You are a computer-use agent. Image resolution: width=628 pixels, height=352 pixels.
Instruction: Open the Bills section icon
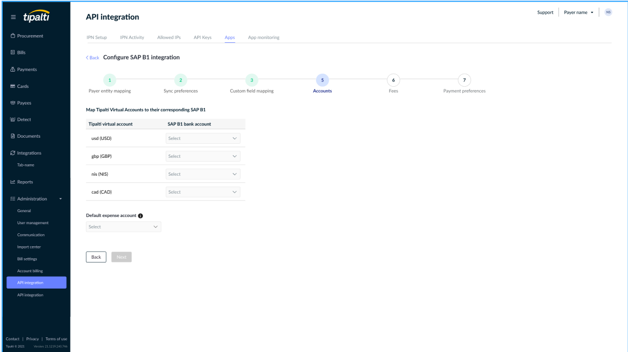[13, 53]
